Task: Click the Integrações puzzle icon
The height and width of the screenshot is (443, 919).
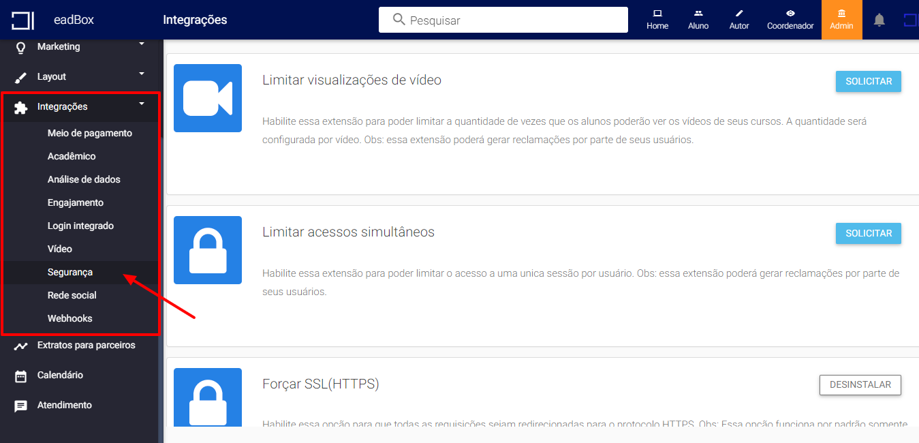Action: (x=21, y=107)
